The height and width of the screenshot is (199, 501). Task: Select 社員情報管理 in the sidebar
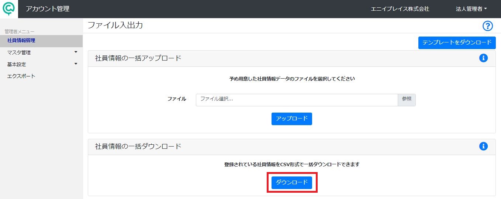pos(41,41)
